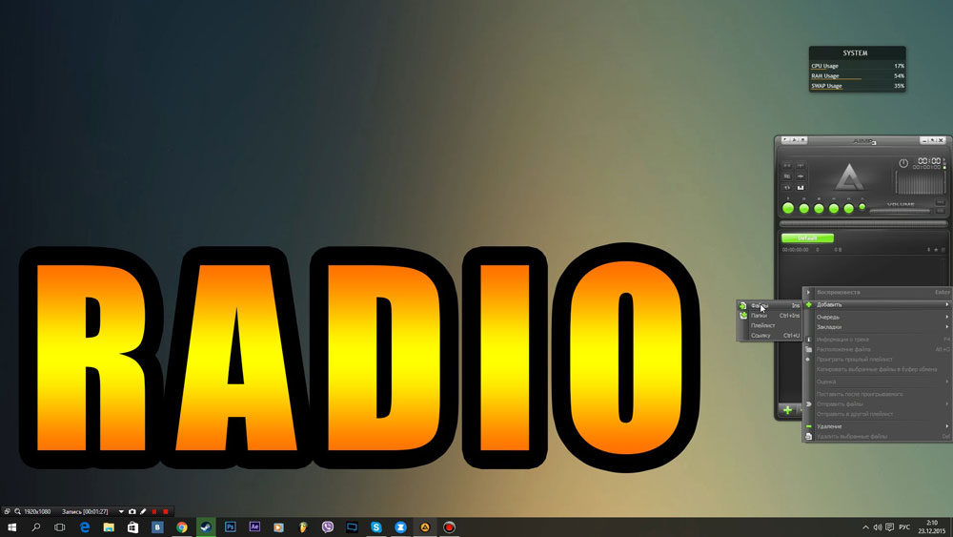
Task: Click the AIMP power timer icon
Action: pos(903,163)
